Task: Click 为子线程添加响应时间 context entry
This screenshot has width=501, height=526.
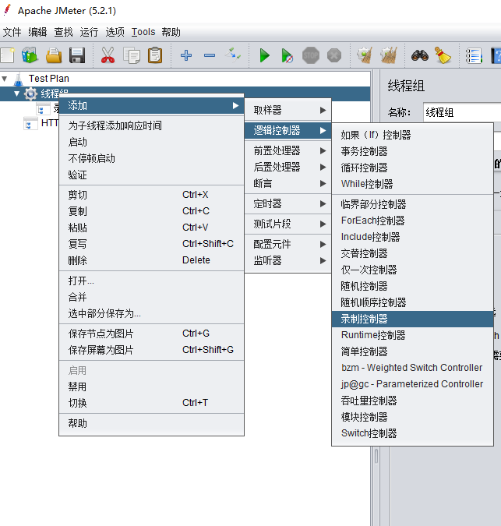Action: (151, 125)
